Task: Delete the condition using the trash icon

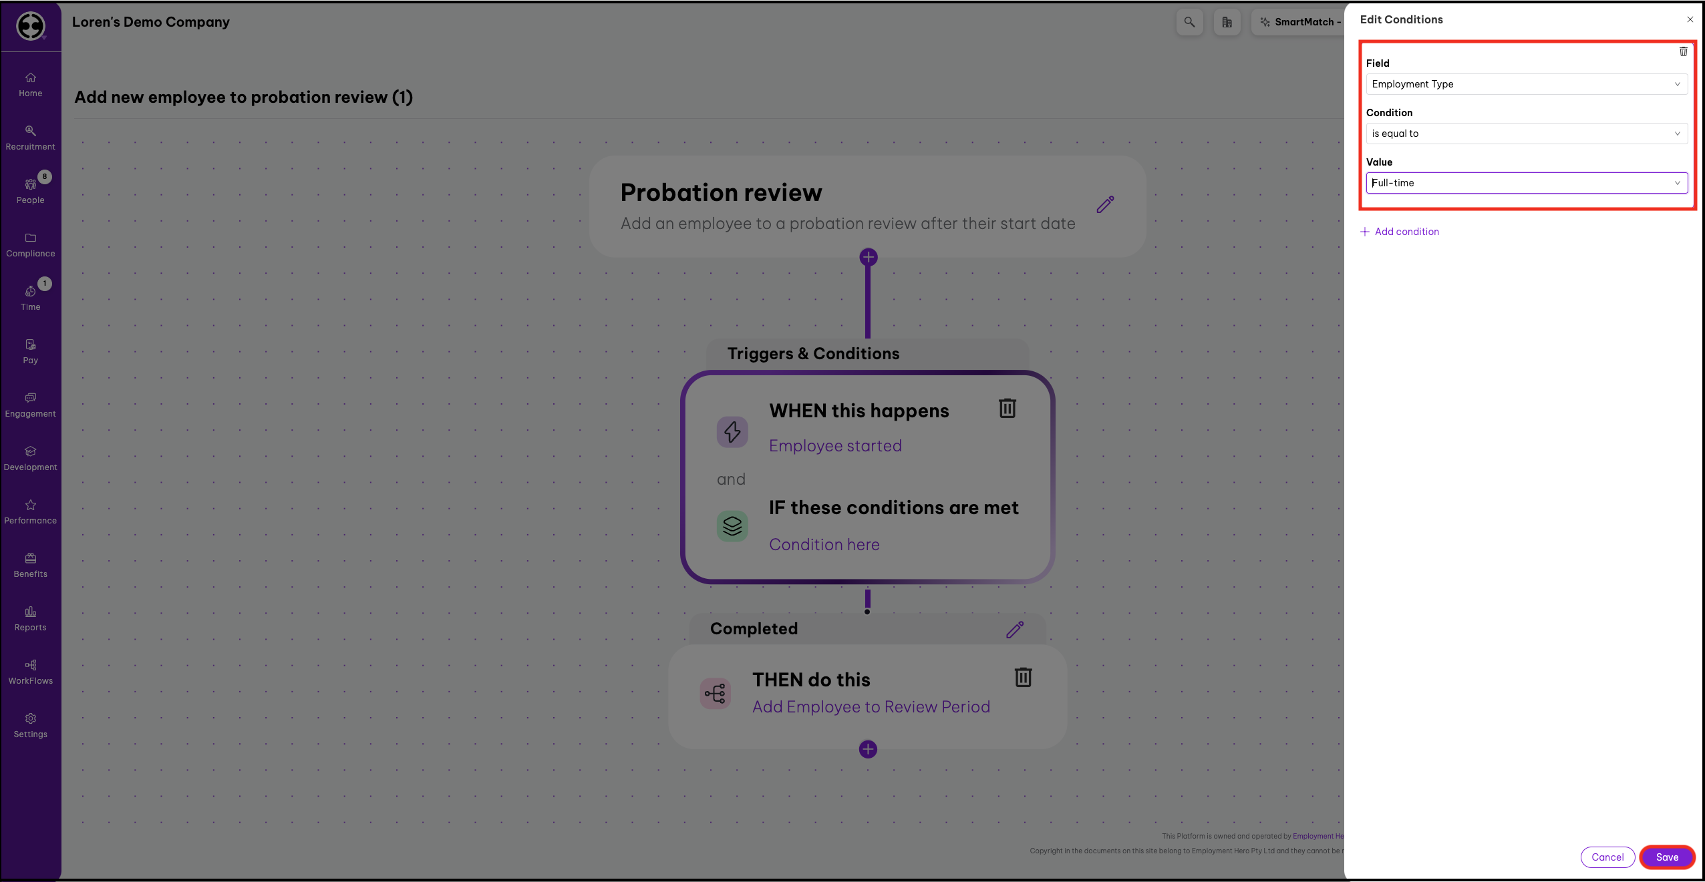Action: pyautogui.click(x=1683, y=51)
